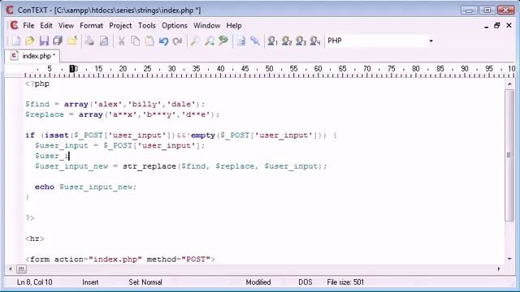Open the File menu
Viewport: 520px width, 292px height.
point(28,25)
